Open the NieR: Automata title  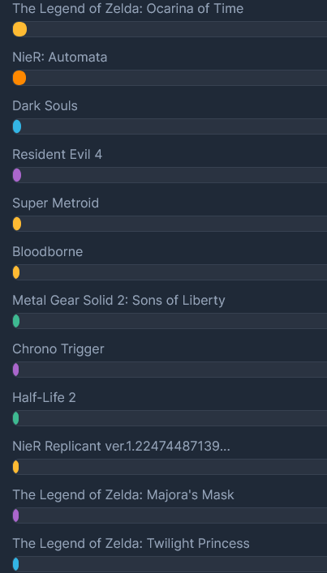coord(60,57)
